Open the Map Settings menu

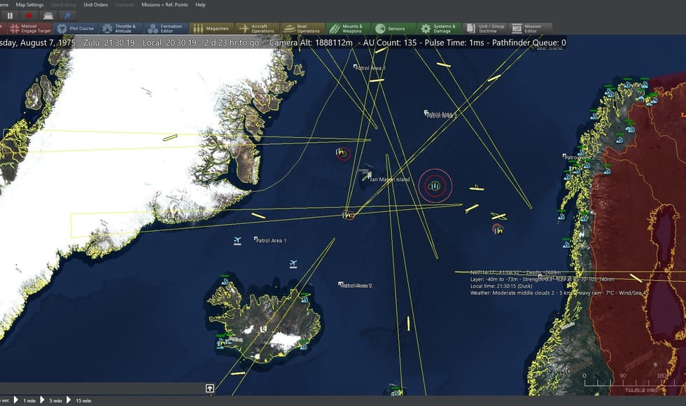point(29,5)
